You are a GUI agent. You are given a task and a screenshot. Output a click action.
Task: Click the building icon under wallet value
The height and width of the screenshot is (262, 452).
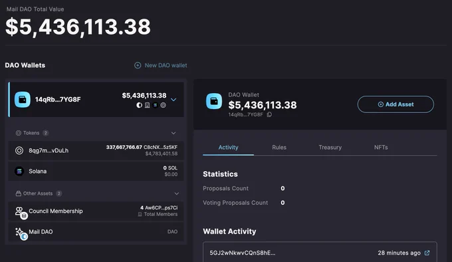[148, 105]
